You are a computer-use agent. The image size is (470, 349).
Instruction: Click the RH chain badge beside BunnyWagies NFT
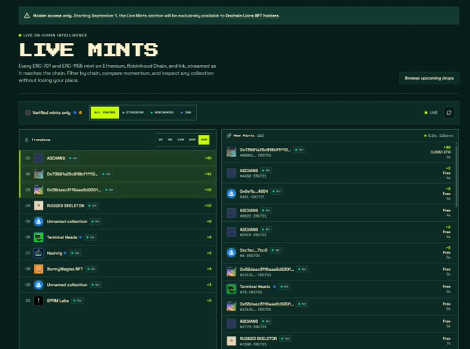pyautogui.click(x=91, y=269)
